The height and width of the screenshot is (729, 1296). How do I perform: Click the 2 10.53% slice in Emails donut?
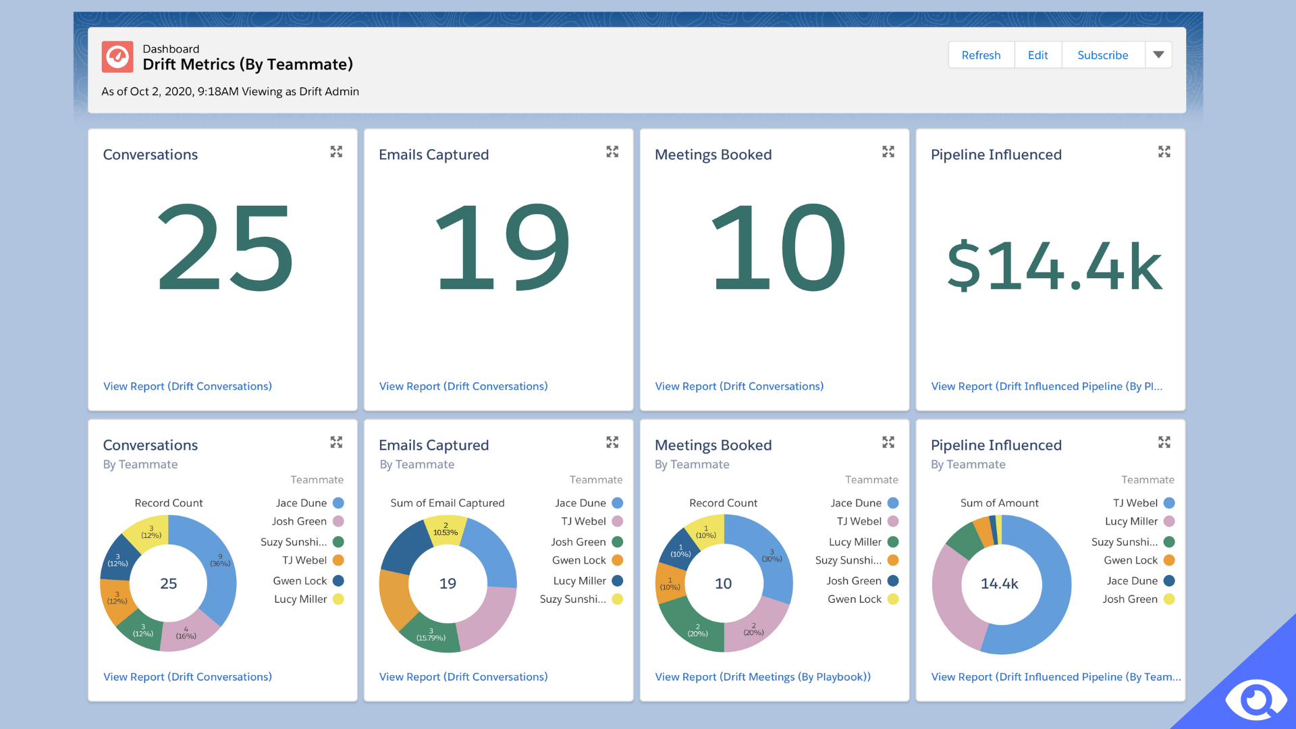pos(446,530)
